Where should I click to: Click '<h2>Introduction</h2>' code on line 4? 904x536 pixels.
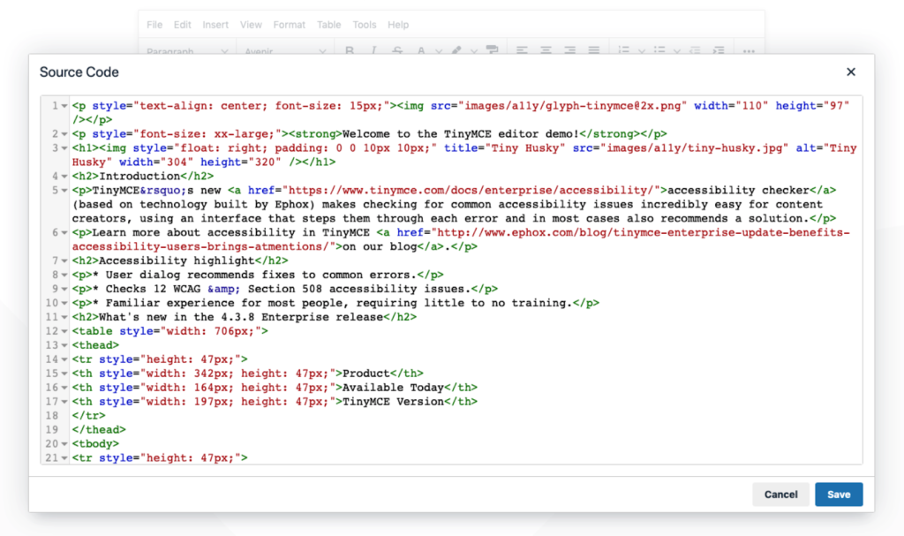(143, 176)
